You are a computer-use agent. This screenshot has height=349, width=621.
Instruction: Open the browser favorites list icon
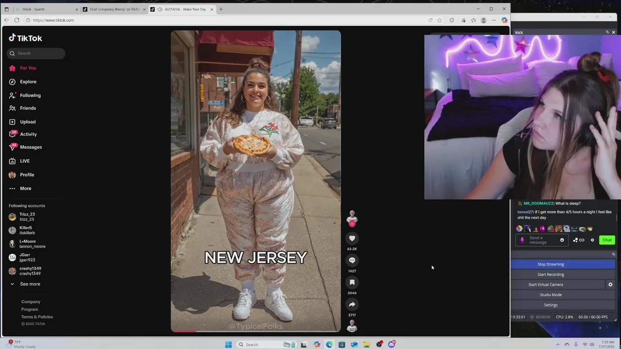pyautogui.click(x=474, y=20)
